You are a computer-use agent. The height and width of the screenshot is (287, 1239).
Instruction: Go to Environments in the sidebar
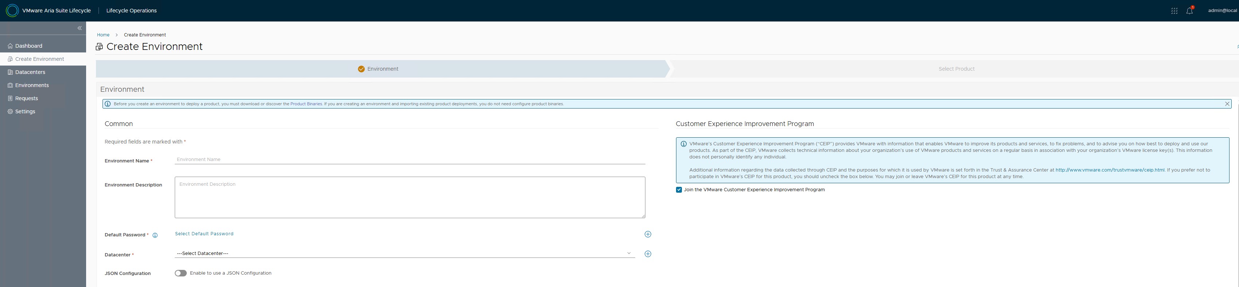click(32, 86)
